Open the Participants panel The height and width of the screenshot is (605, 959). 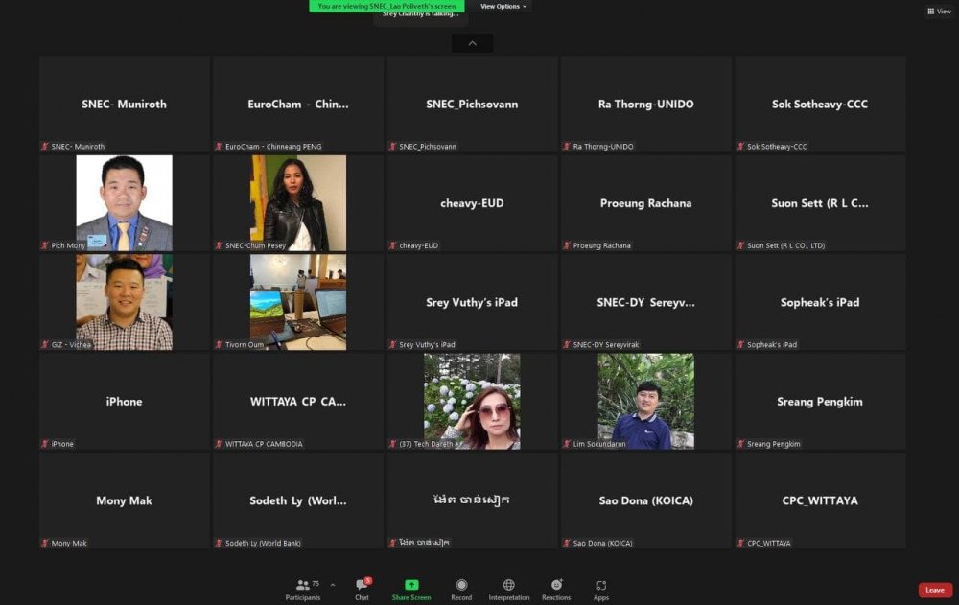(x=303, y=588)
